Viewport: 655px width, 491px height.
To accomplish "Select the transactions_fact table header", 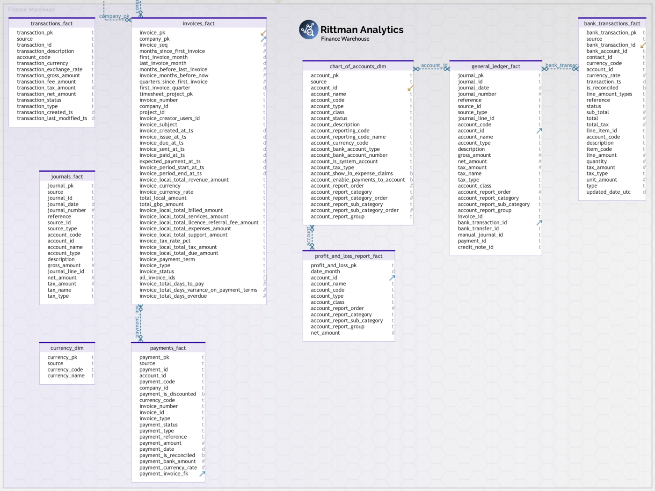I will point(51,23).
